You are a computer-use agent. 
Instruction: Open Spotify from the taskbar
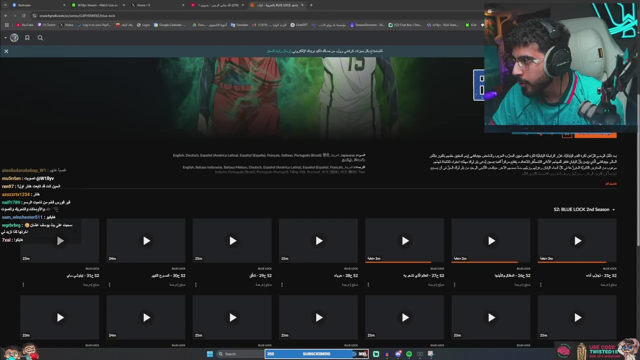coord(409,354)
